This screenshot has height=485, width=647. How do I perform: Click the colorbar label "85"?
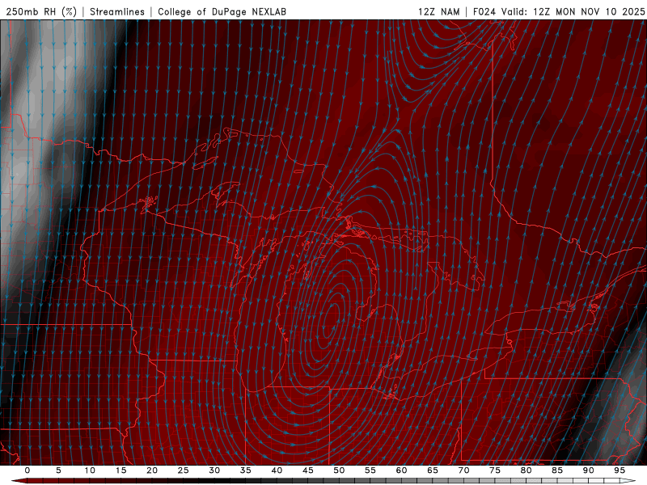(557, 470)
